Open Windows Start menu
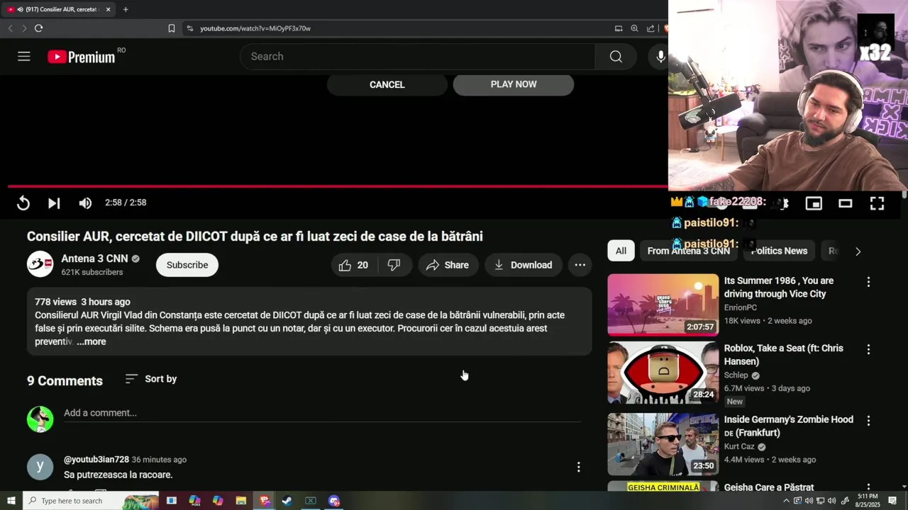 click(11, 501)
